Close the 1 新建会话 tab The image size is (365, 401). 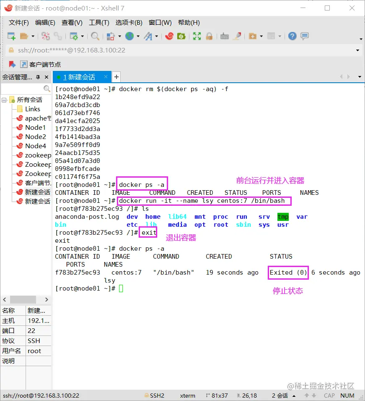point(106,77)
